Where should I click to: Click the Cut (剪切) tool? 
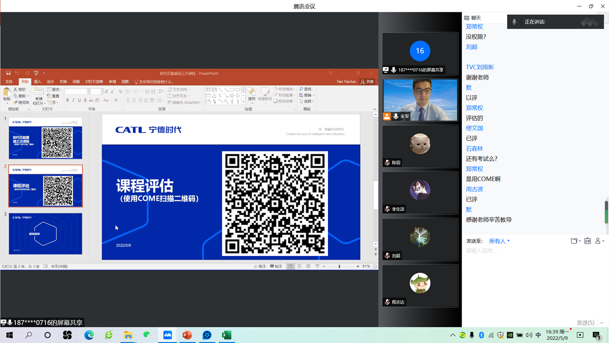(20, 89)
